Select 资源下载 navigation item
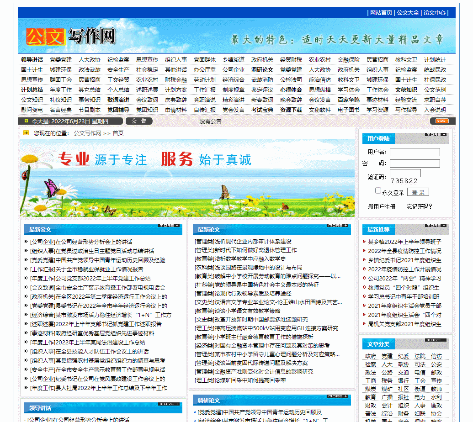The height and width of the screenshot is (422, 473). pos(291,110)
